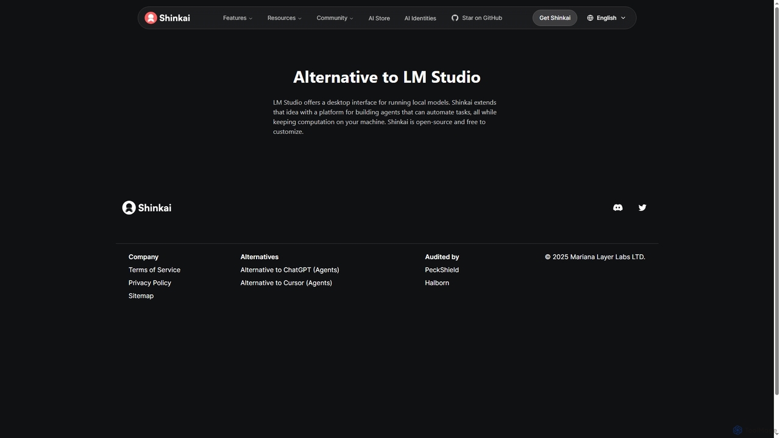The image size is (780, 438).
Task: Go to the AI Store page
Action: click(379, 18)
